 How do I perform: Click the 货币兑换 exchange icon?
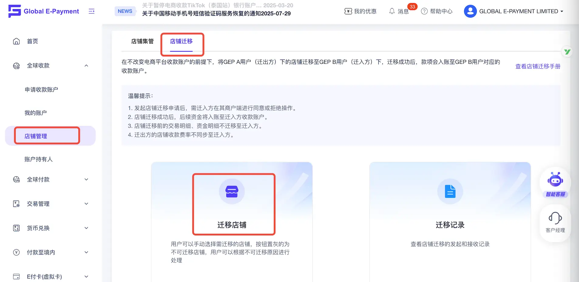(16, 228)
